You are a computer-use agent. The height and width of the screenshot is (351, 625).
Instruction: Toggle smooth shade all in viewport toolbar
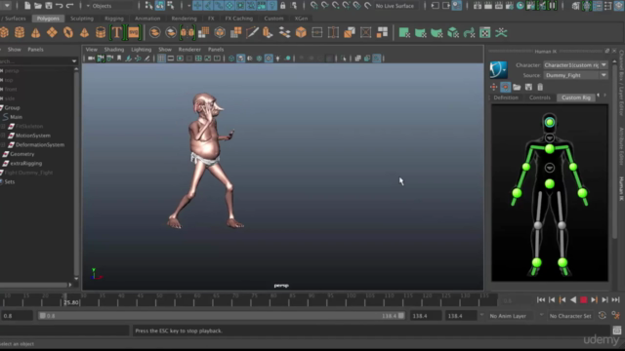tap(241, 58)
